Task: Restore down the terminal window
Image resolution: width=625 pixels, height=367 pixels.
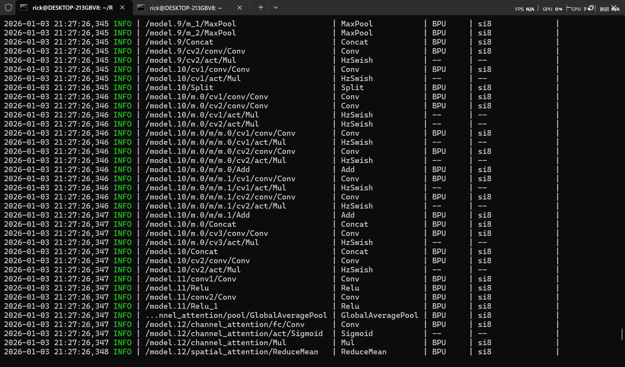Action: pos(591,8)
